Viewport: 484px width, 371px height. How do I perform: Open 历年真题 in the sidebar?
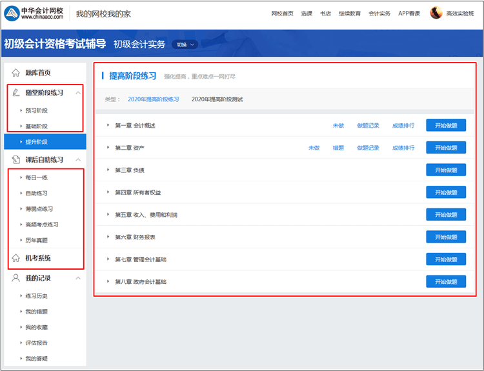tap(36, 240)
